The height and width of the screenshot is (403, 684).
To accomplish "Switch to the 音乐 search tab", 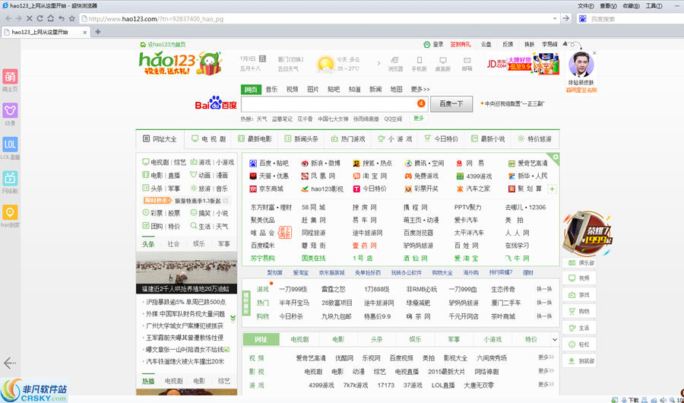I will click(271, 89).
